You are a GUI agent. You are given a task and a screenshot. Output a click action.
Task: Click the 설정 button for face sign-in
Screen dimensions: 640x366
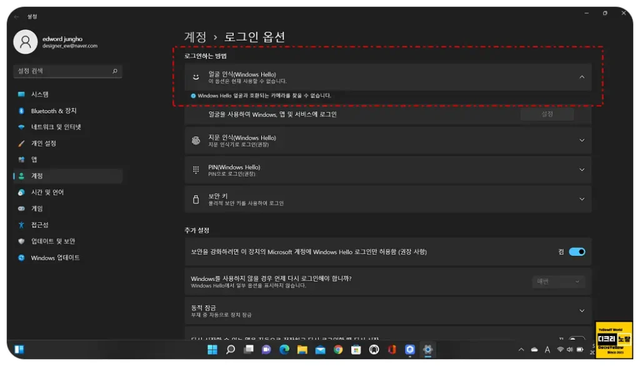click(x=547, y=114)
